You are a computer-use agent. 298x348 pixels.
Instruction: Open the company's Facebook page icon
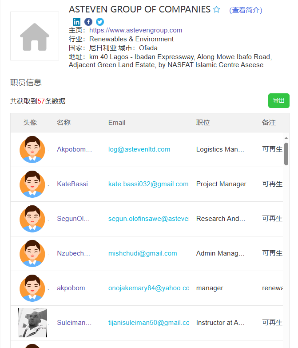click(88, 22)
